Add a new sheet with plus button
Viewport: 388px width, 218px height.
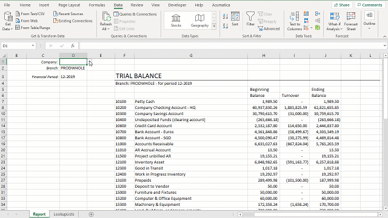[x=91, y=214]
